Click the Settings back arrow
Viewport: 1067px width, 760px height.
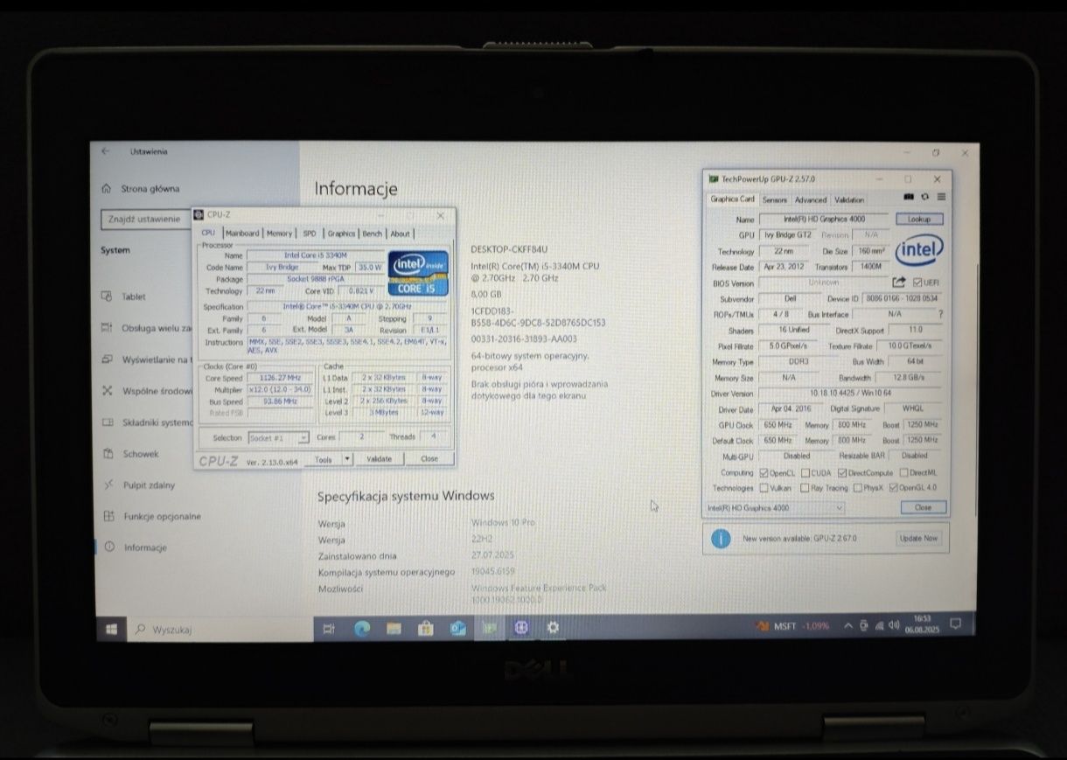[105, 151]
